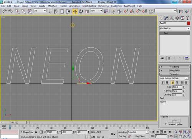192x139 pixels.
Task: Open the Named Selection Sets dropdown
Action: coord(166,11)
